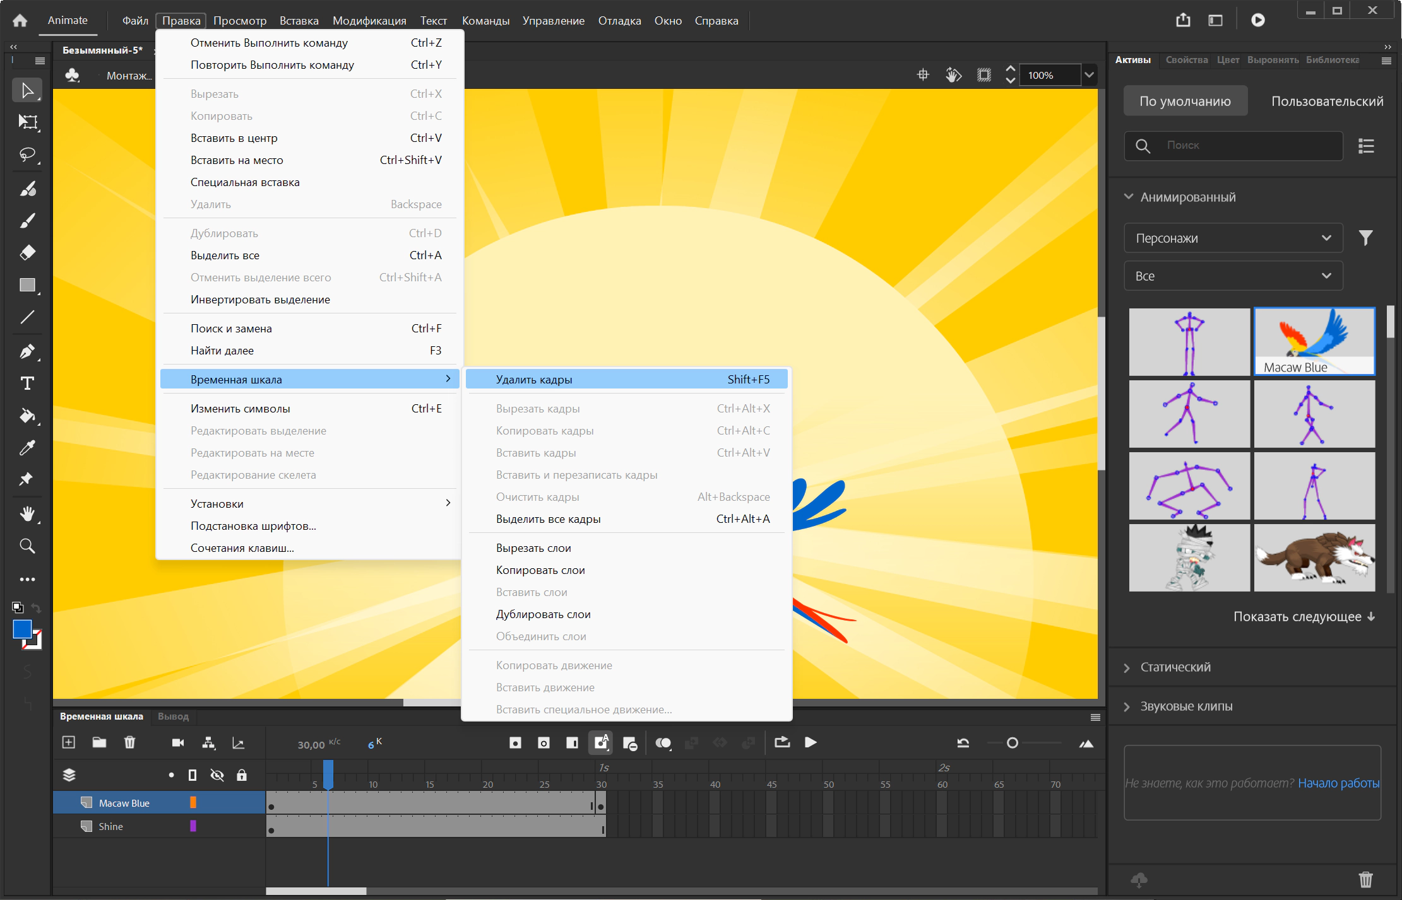This screenshot has height=900, width=1402.
Task: Toggle Macaw Blue layer outline color
Action: 193,802
